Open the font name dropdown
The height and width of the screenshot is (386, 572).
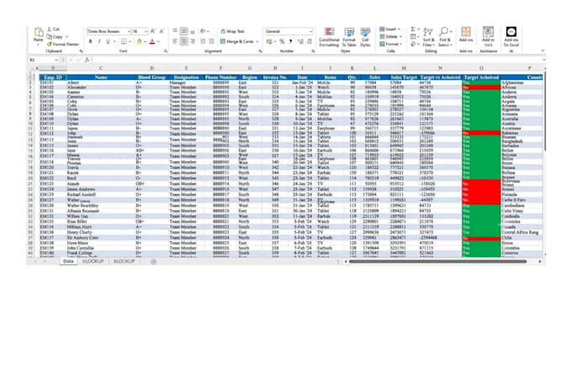click(129, 31)
